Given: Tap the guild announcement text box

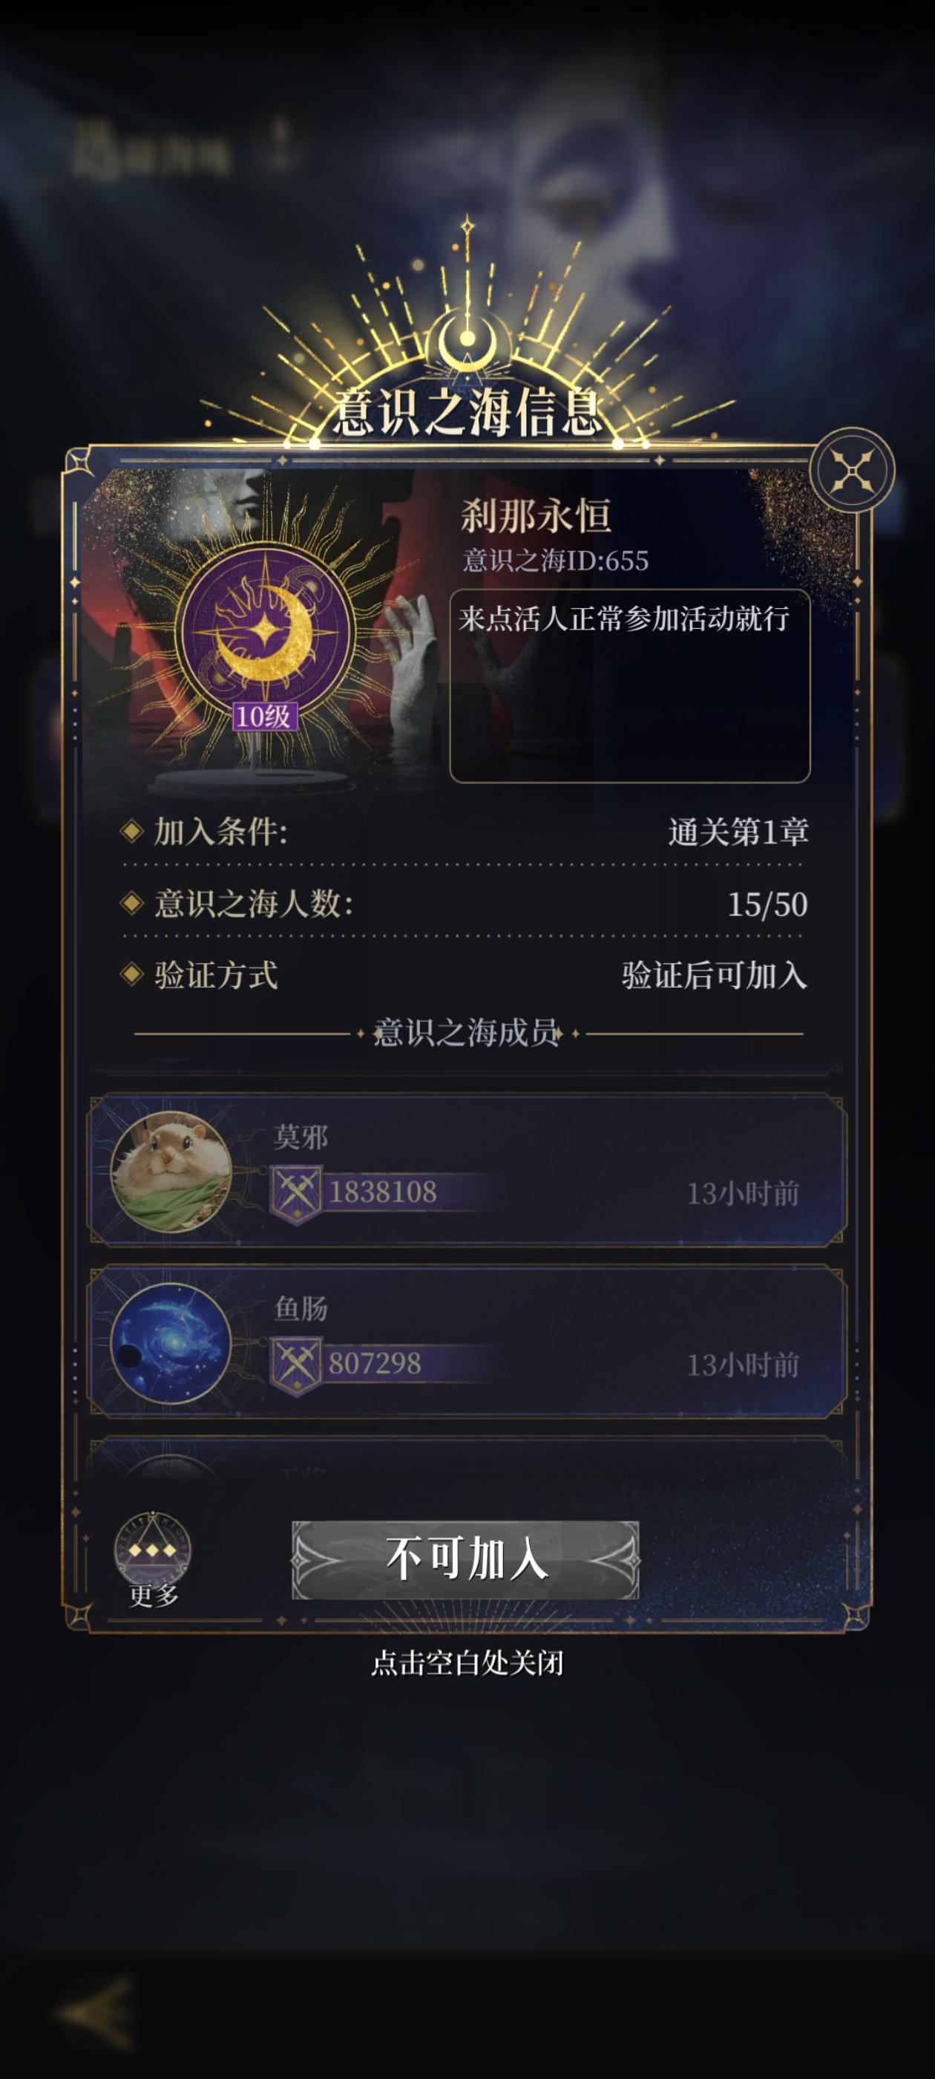Looking at the screenshot, I should coord(629,686).
